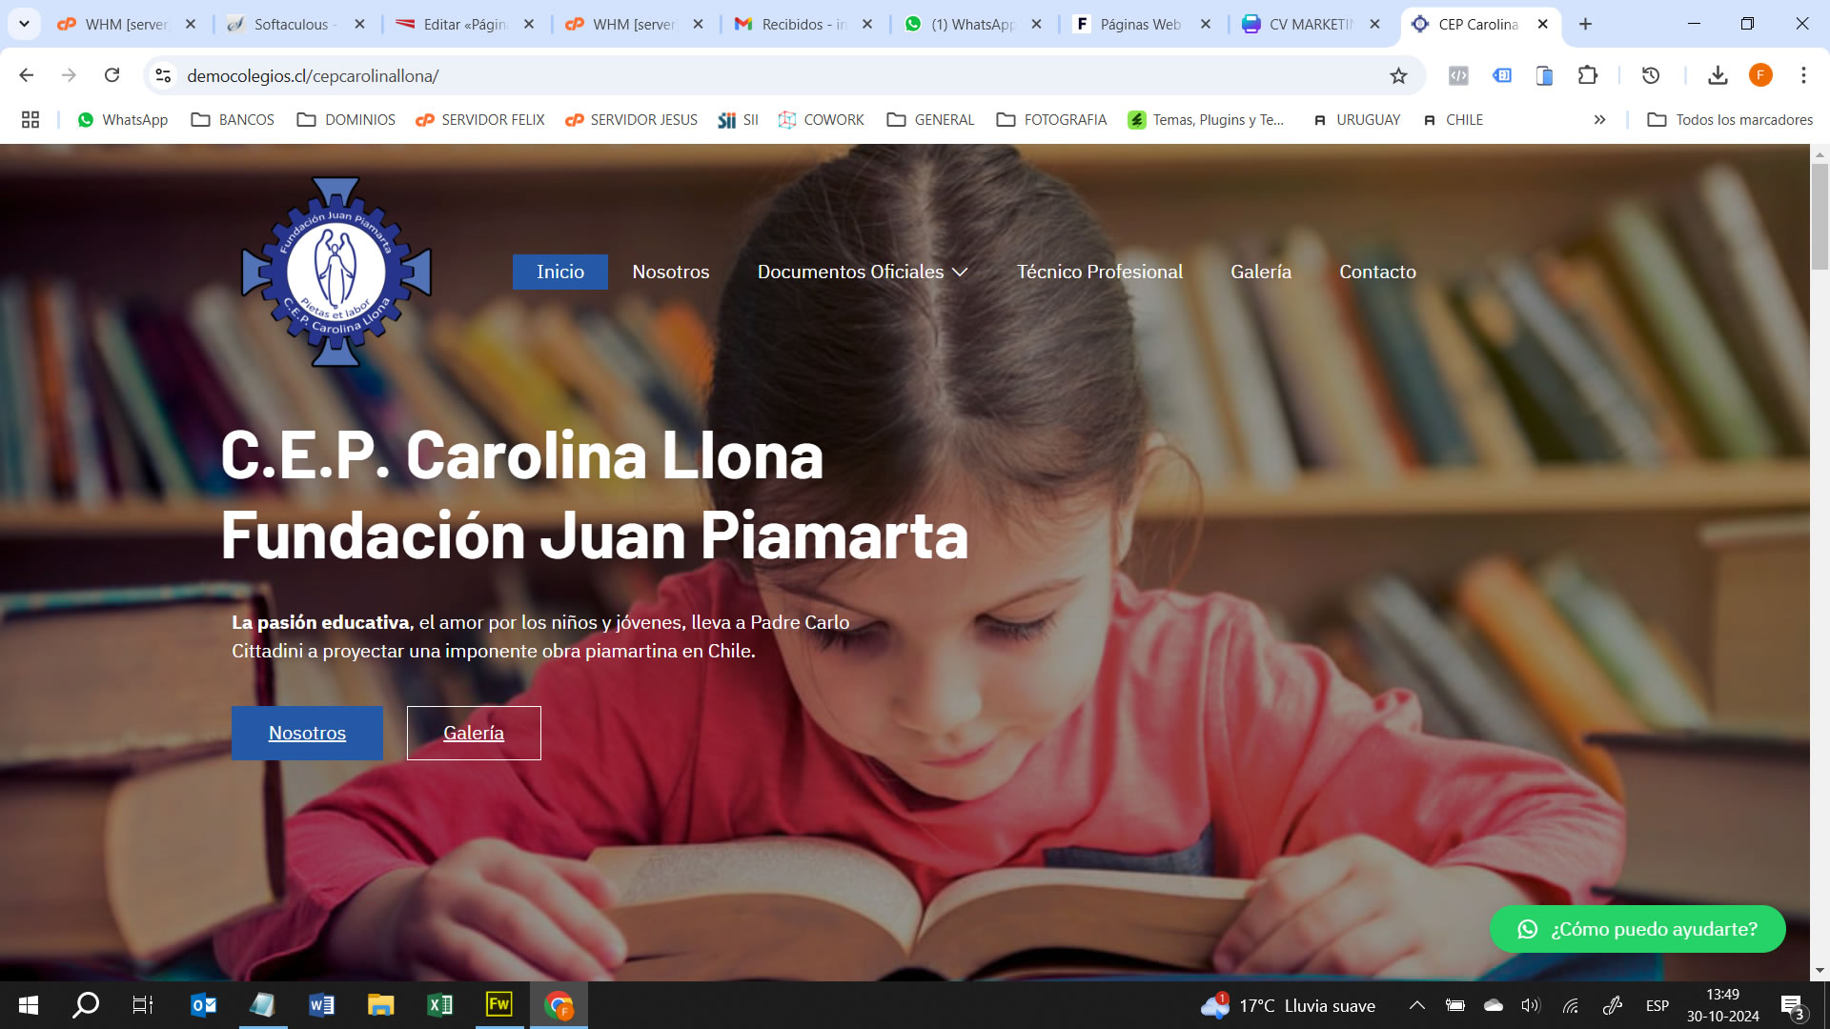This screenshot has width=1830, height=1029.
Task: Open the Chrome three-dot menu
Action: pyautogui.click(x=1803, y=75)
